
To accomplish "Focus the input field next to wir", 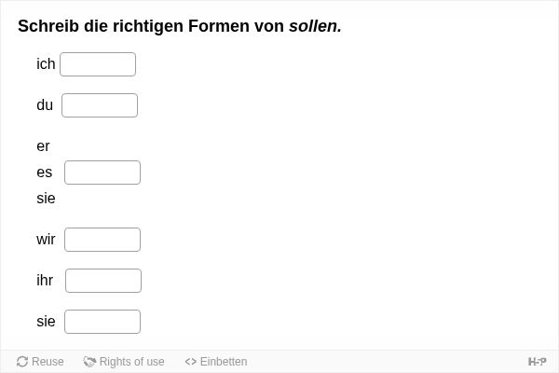I will (102, 240).
